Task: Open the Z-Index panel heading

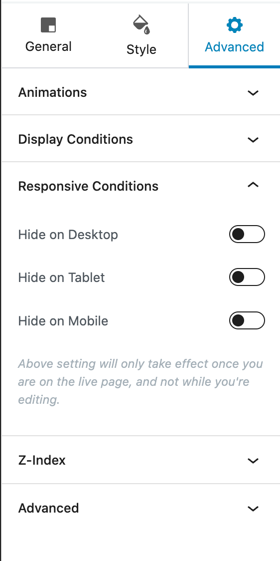Action: coord(42,460)
